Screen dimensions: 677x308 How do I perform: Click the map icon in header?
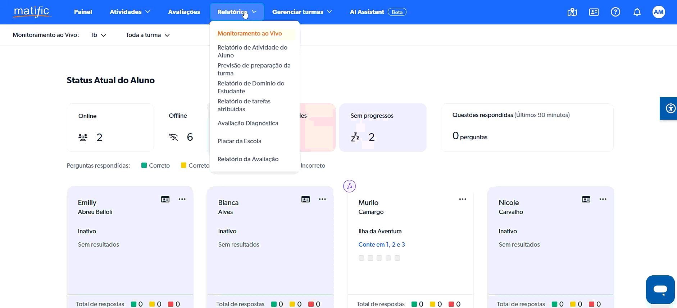[x=572, y=13]
